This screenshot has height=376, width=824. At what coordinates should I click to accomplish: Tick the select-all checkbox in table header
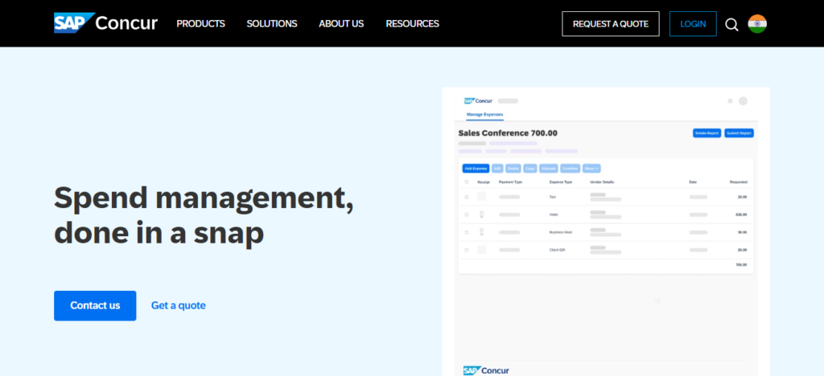pyautogui.click(x=466, y=182)
